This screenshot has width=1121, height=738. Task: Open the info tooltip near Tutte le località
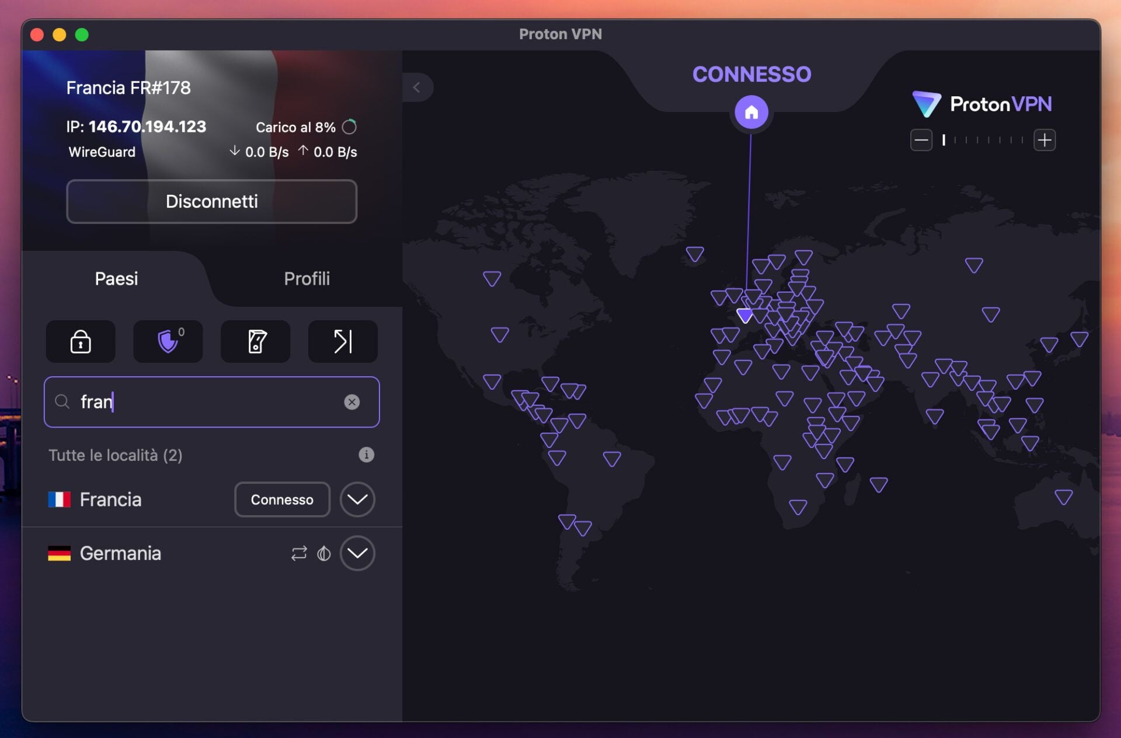(x=366, y=455)
